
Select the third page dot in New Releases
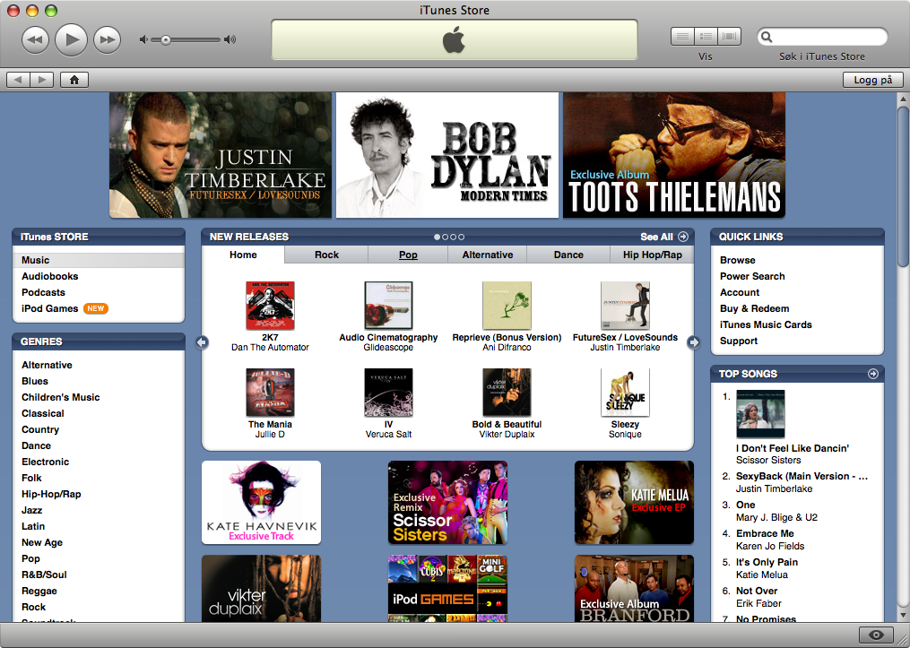[x=454, y=237]
